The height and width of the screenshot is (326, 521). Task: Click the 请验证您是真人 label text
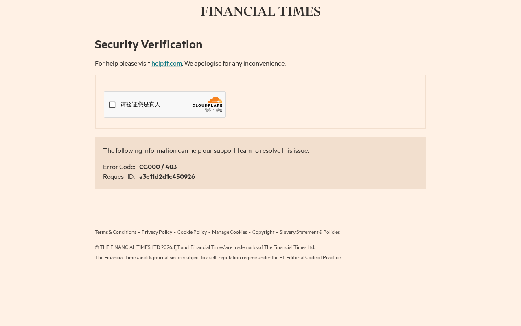(140, 105)
